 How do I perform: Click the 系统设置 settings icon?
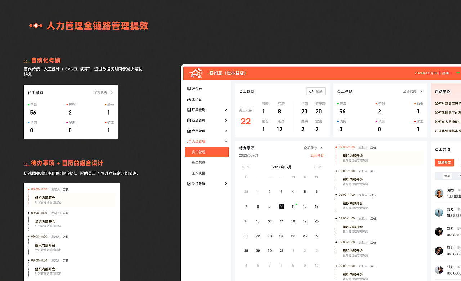[x=189, y=184]
